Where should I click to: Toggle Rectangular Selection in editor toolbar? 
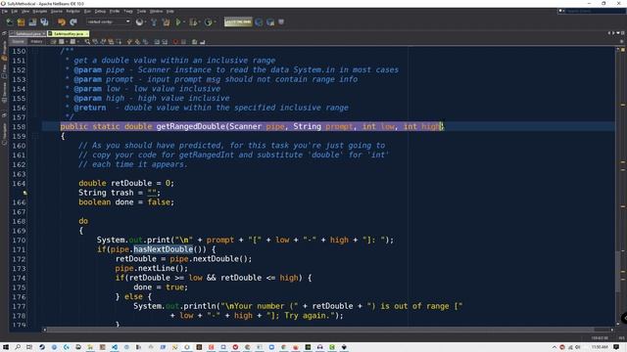tap(119, 41)
